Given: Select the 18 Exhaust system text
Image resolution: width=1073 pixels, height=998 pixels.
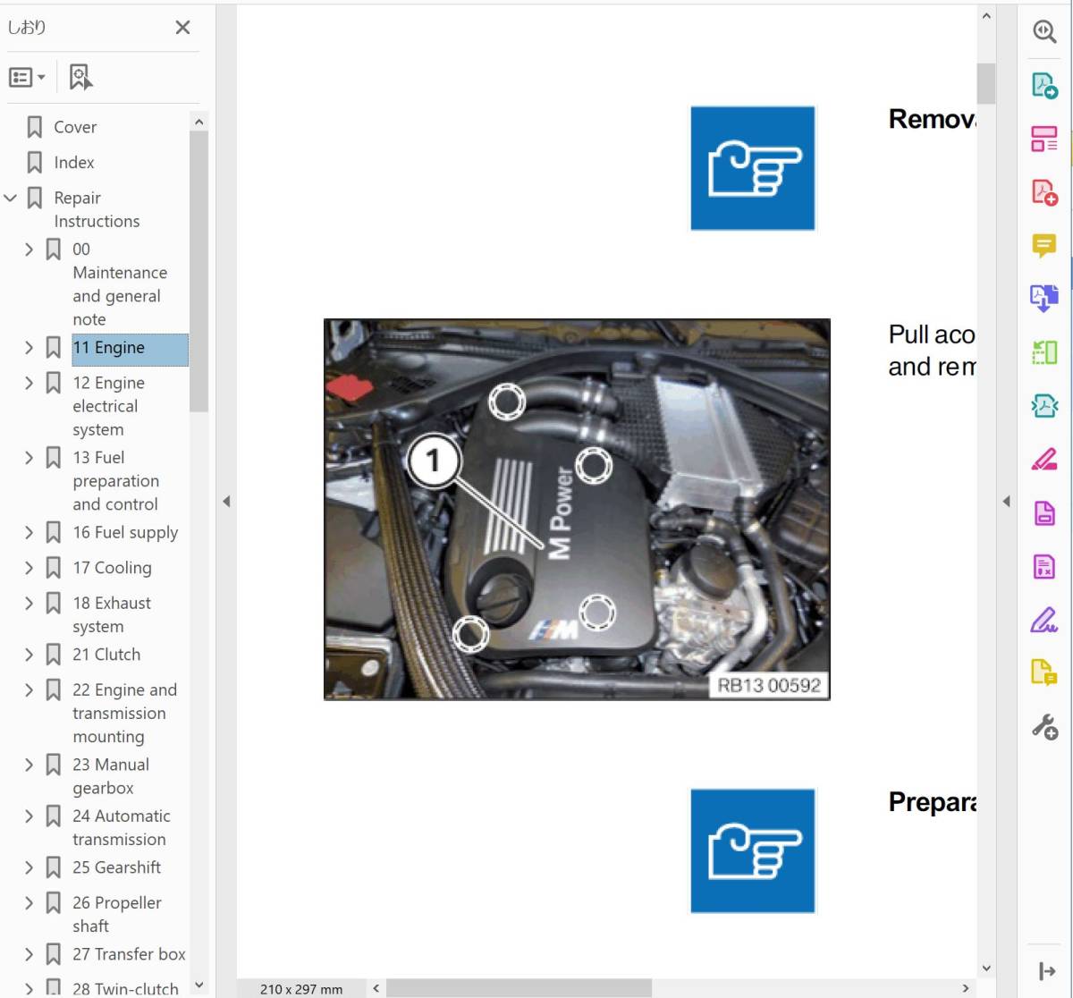Looking at the screenshot, I should click(112, 614).
